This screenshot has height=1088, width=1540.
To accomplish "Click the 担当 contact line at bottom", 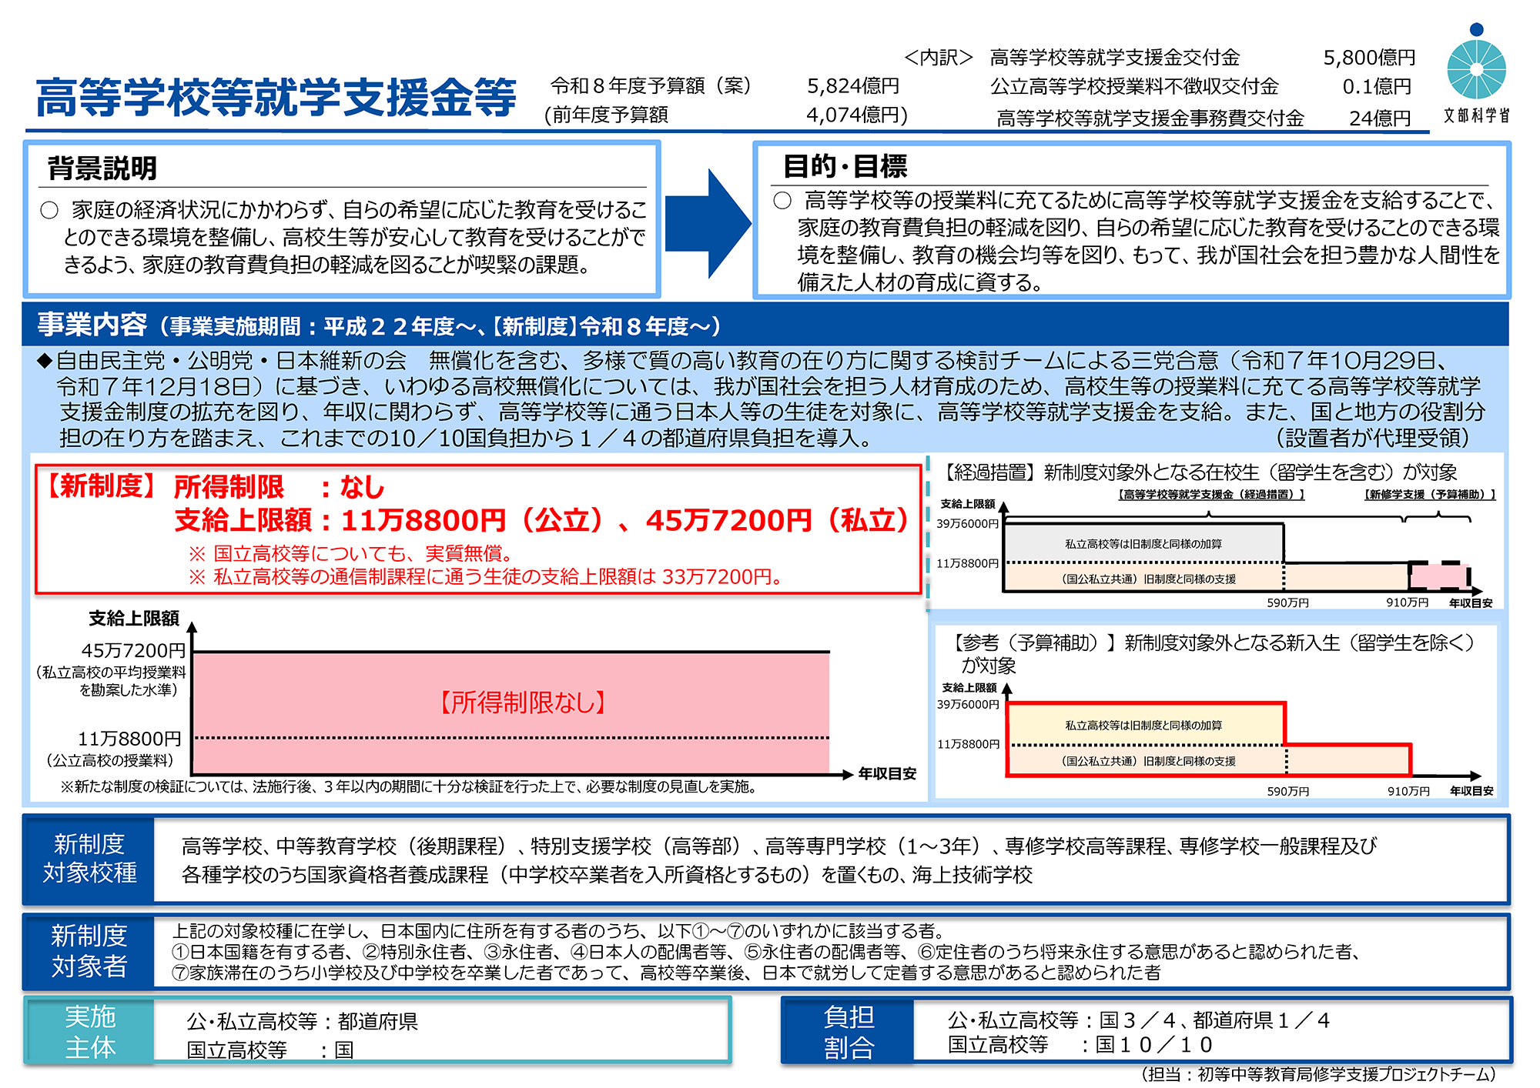I will (x=1317, y=1074).
